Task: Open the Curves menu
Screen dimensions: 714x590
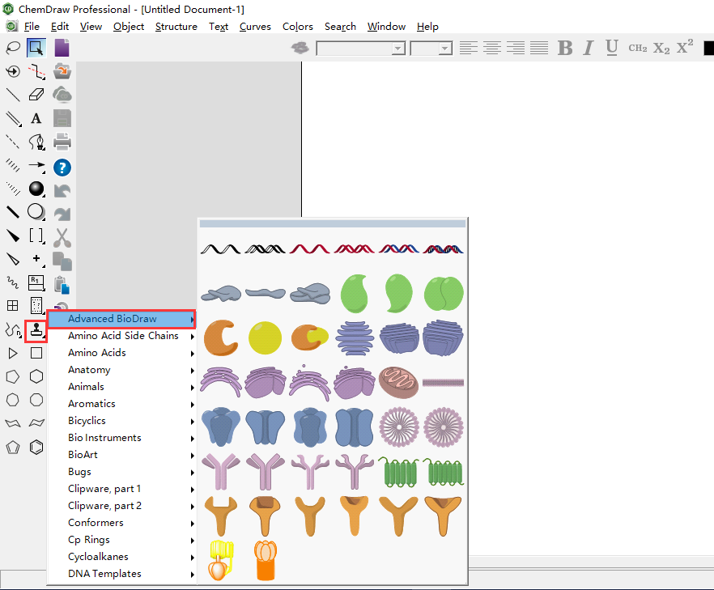Action: coord(255,27)
